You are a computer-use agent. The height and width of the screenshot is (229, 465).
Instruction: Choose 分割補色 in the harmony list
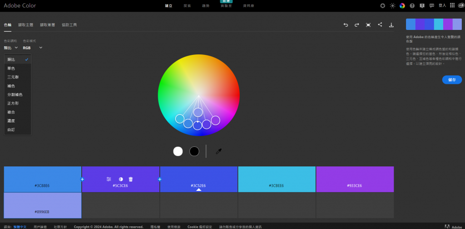(x=18, y=95)
